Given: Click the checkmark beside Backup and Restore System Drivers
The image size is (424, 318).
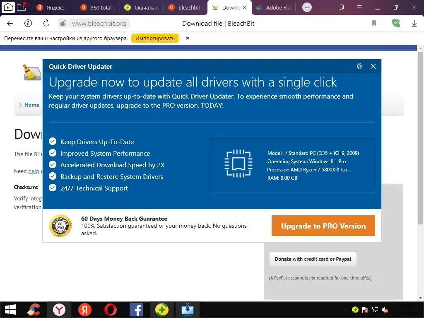Looking at the screenshot, I should pyautogui.click(x=53, y=176).
